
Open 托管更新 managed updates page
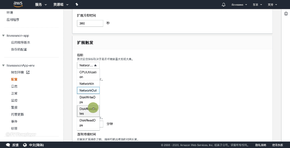tap(17, 114)
